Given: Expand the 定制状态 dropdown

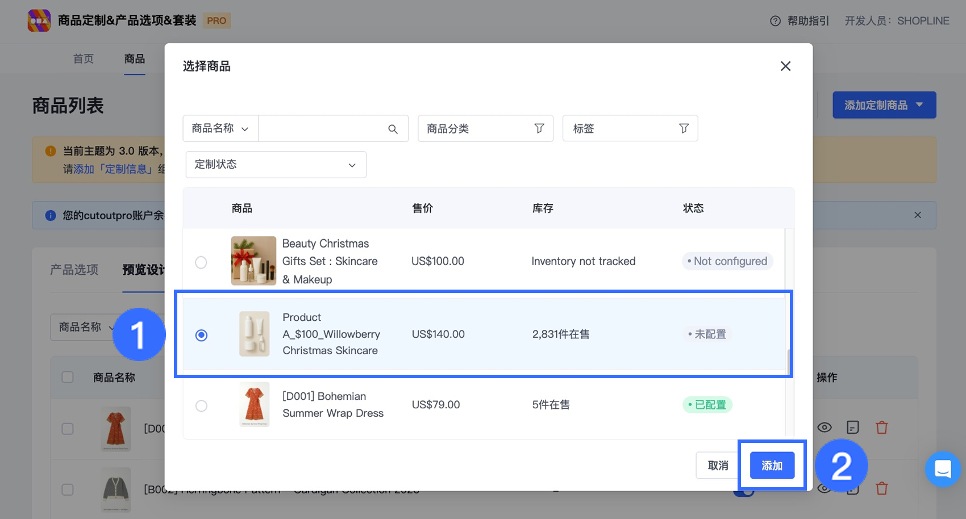Looking at the screenshot, I should click(276, 165).
